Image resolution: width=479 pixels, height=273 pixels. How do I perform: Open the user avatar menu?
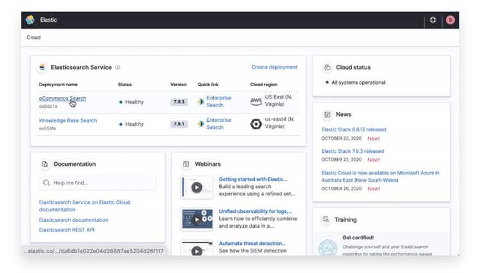(x=450, y=20)
